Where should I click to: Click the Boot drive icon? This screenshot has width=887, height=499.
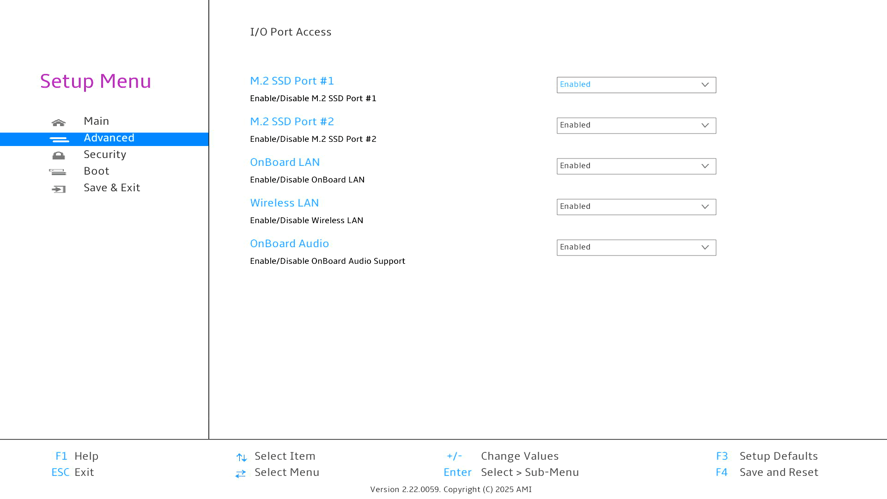58,172
